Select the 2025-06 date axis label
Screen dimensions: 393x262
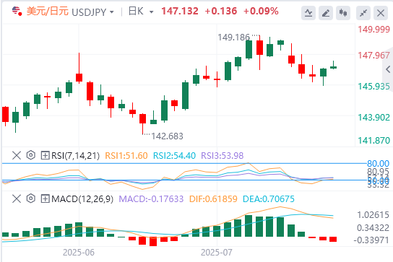point(79,252)
